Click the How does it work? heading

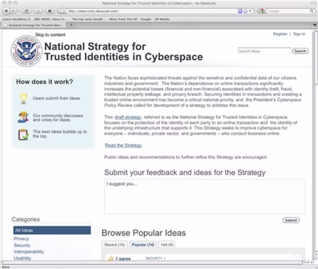pyautogui.click(x=44, y=82)
